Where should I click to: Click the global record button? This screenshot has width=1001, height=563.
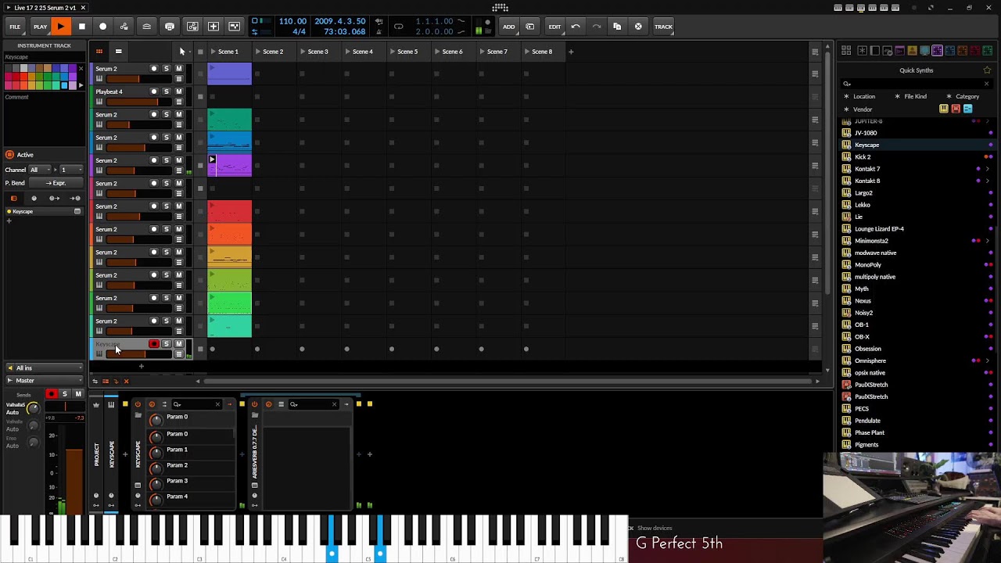pyautogui.click(x=102, y=27)
